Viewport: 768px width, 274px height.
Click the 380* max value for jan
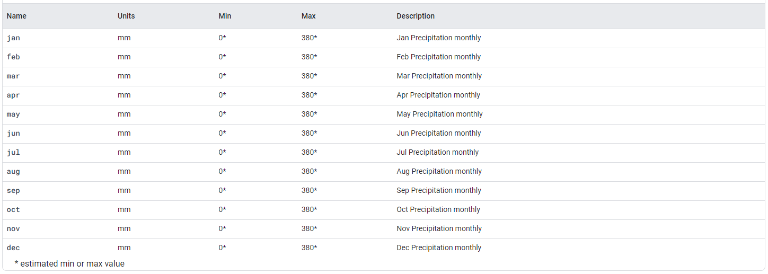tap(310, 38)
